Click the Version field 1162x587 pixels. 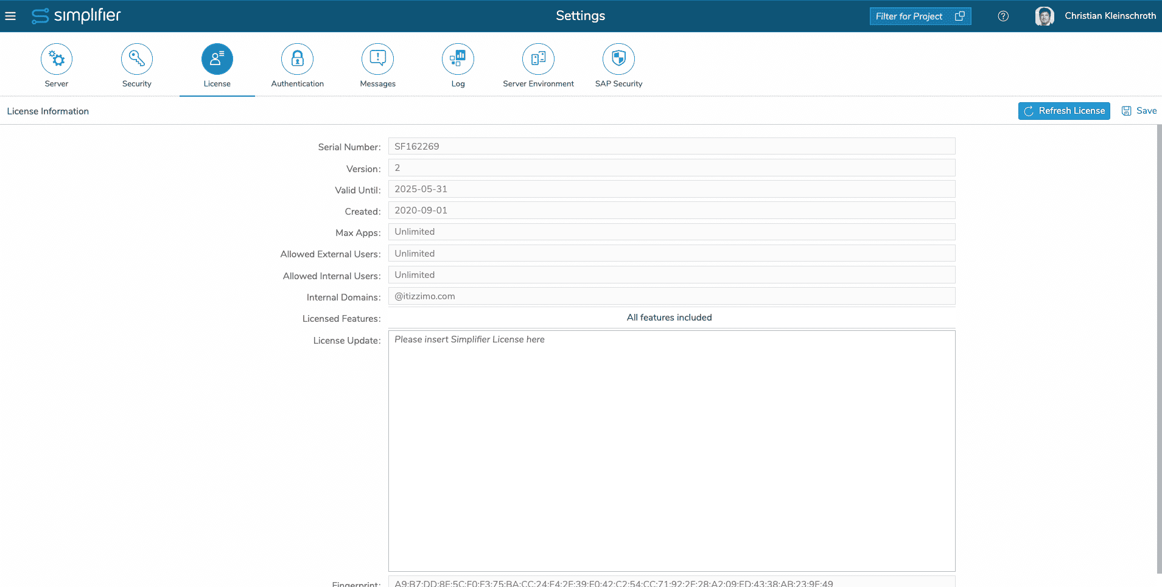(672, 167)
